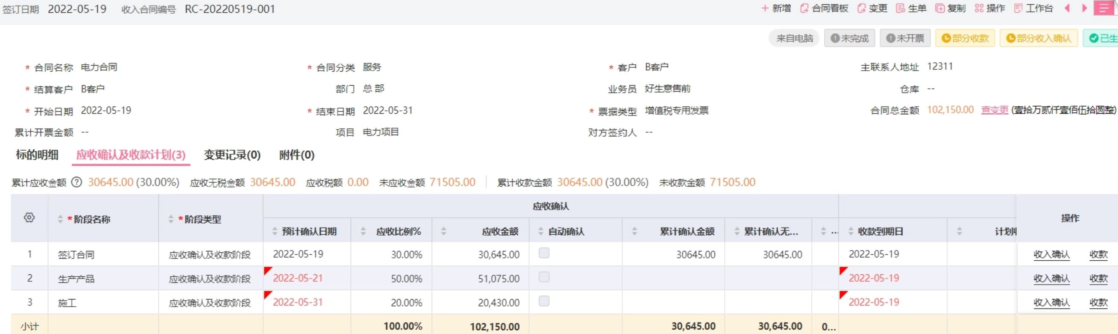Click 收款 link in the 施工 row
The height and width of the screenshot is (334, 1118).
coord(1098,302)
